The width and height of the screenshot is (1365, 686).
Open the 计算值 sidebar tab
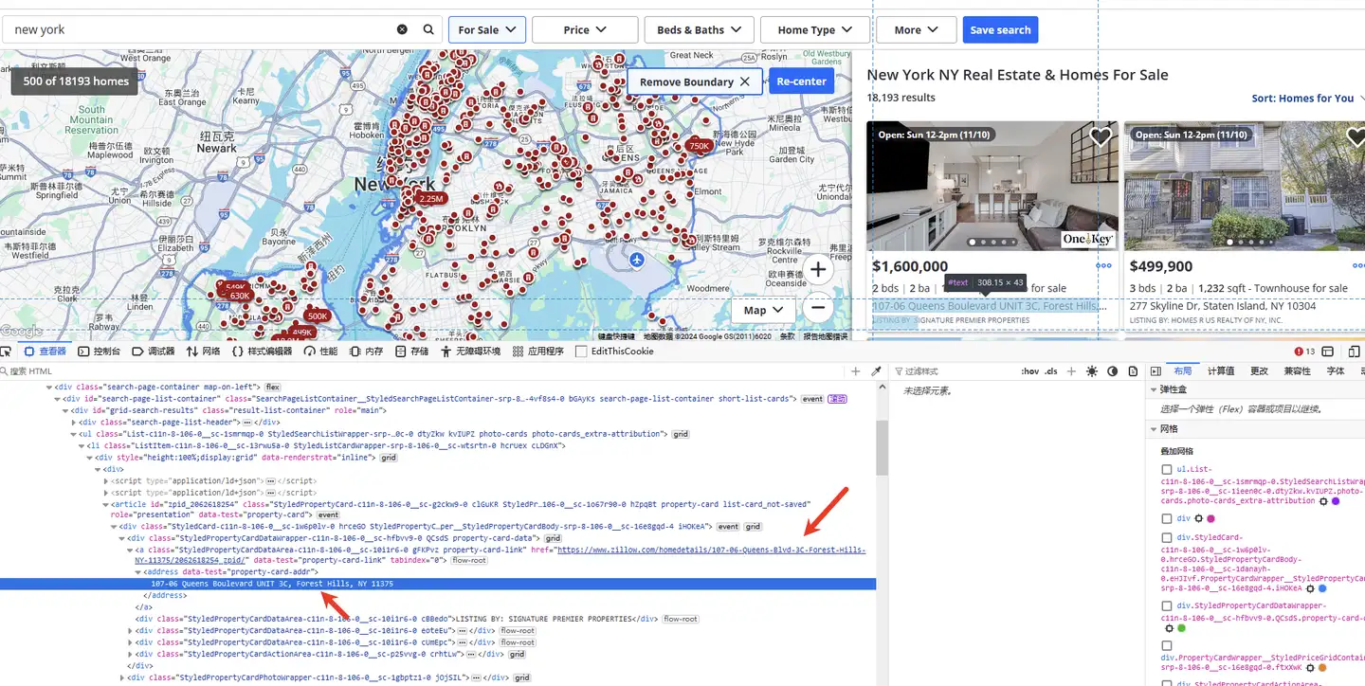1221,371
